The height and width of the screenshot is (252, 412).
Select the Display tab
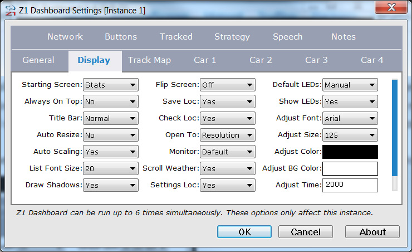click(94, 61)
